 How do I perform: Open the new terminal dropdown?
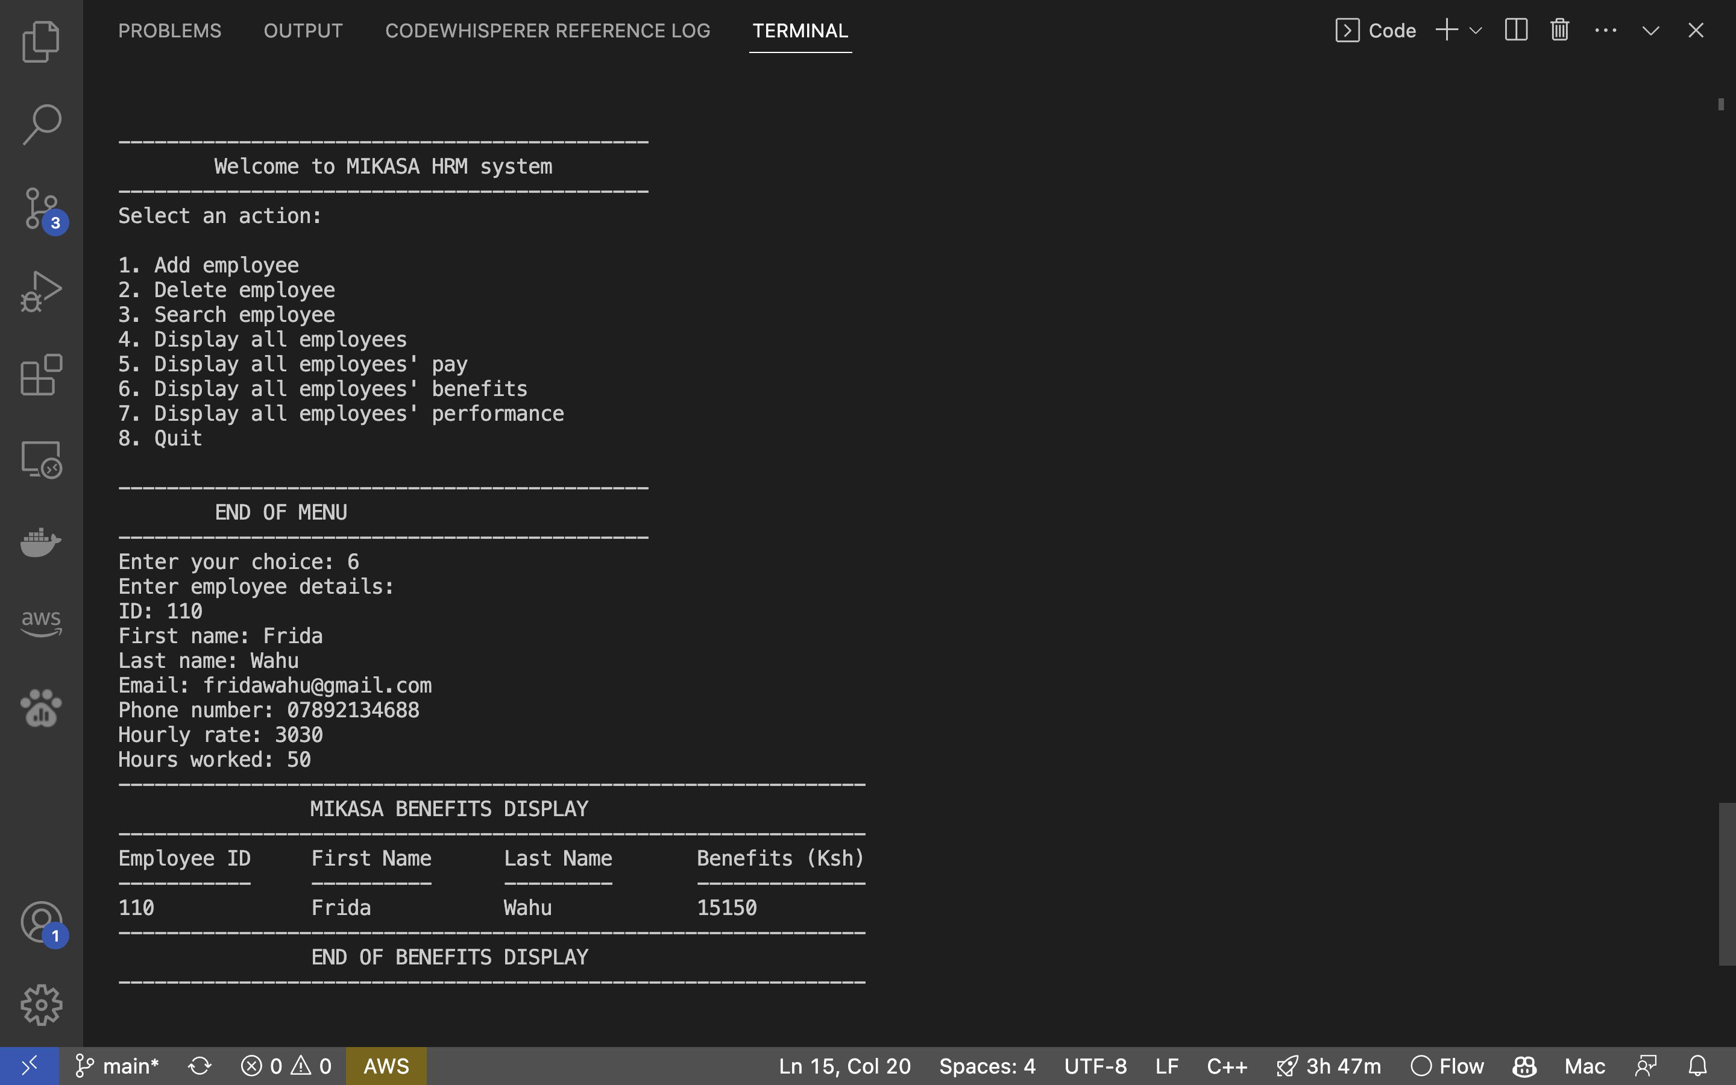1475,30
